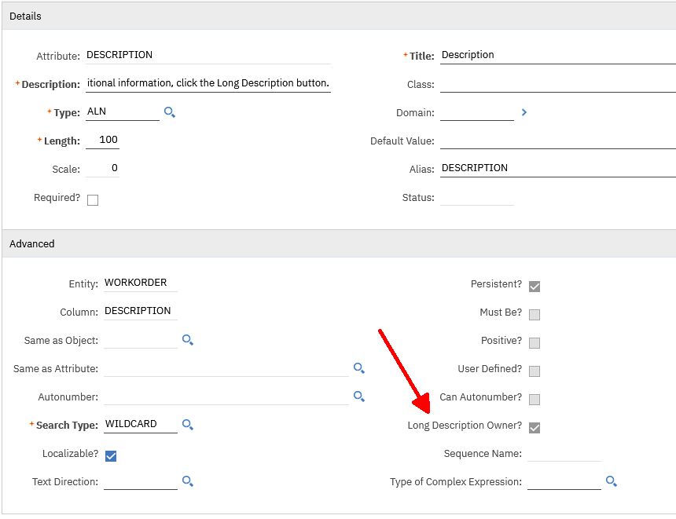Click the Default Value field
Viewport: 676px width, 519px height.
(x=550, y=141)
